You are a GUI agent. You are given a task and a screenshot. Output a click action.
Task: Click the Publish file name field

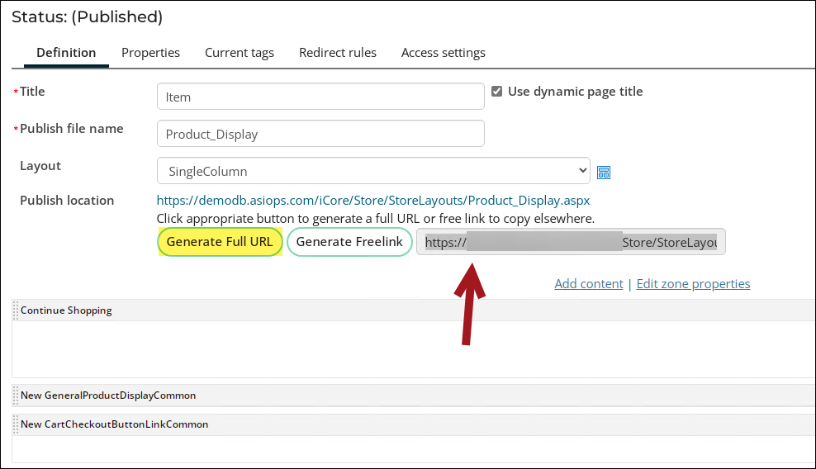[x=320, y=133]
